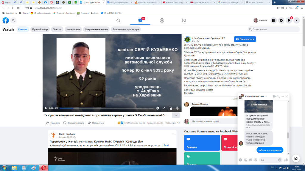
Task: Add the page to bookmarks heart icon
Action: (x=291, y=8)
